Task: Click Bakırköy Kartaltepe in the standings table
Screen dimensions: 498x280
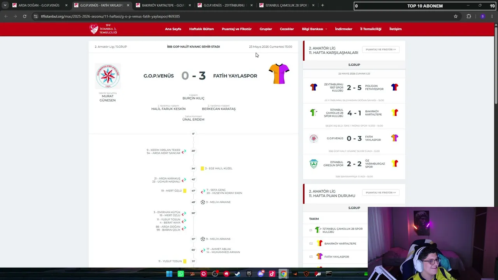Action: point(340,243)
